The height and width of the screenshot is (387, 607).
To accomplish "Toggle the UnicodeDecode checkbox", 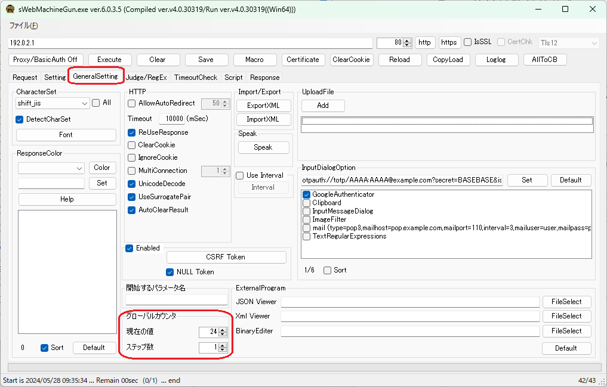I will pyautogui.click(x=132, y=184).
